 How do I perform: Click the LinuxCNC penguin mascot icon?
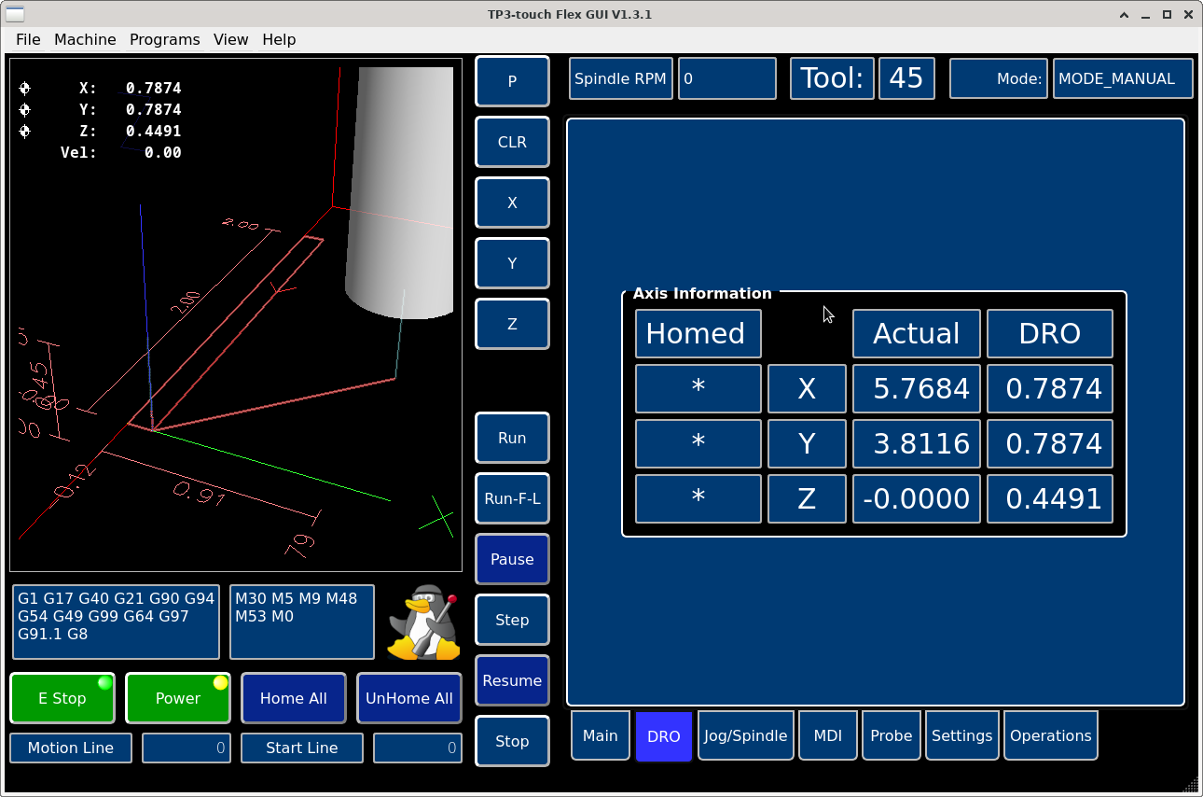click(x=424, y=622)
